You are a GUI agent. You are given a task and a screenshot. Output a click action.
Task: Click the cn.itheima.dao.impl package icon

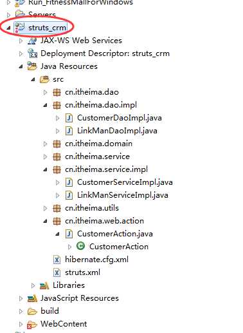pos(57,105)
